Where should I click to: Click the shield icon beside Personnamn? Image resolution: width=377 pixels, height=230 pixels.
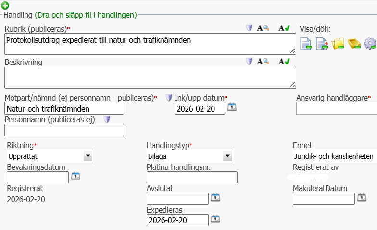pos(107,119)
